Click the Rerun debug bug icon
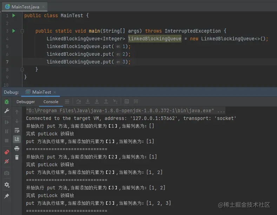The width and height of the screenshot is (277, 215). pos(7,101)
